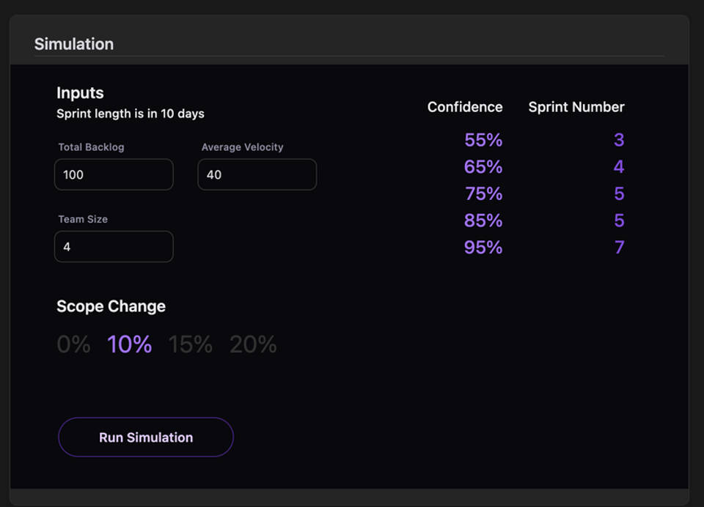704x507 pixels.
Task: Select the 95% confidence value
Action: coord(483,248)
